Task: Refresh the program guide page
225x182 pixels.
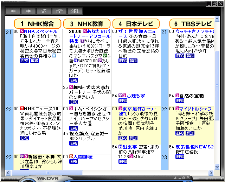Action: click(44, 11)
